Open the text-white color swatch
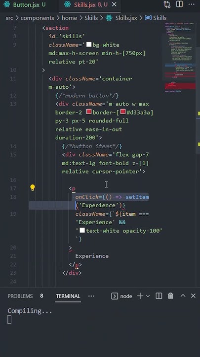Viewport: 200px width, 357px height. [x=82, y=231]
